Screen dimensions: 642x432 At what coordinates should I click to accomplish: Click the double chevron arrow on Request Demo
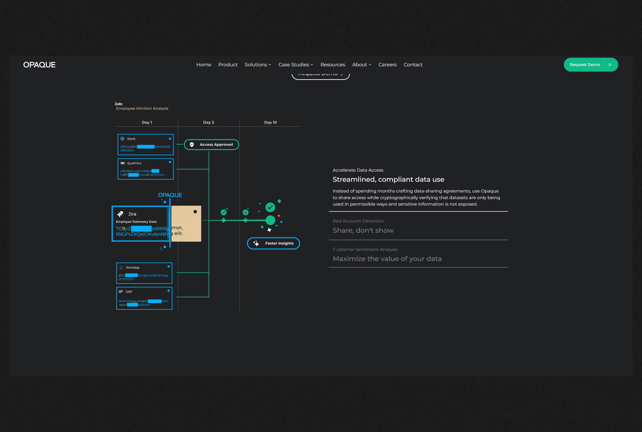pyautogui.click(x=610, y=65)
